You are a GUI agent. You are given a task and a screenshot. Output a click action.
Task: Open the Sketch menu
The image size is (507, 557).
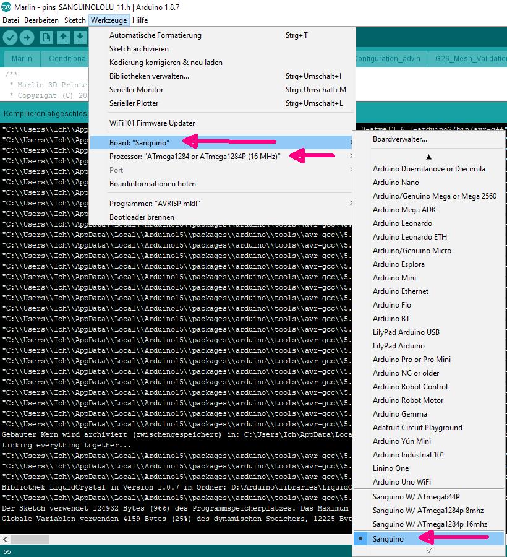[x=75, y=20]
